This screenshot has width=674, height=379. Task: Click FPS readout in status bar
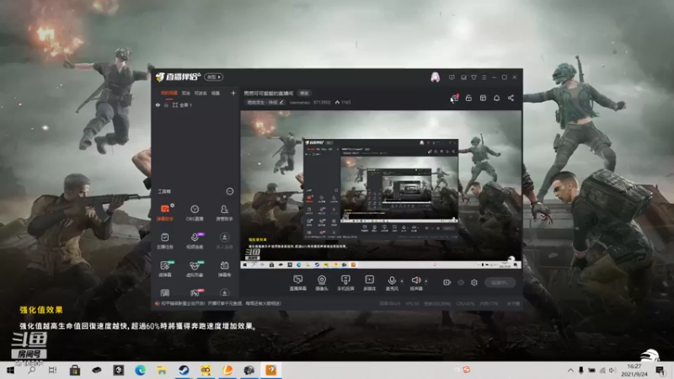click(x=412, y=303)
